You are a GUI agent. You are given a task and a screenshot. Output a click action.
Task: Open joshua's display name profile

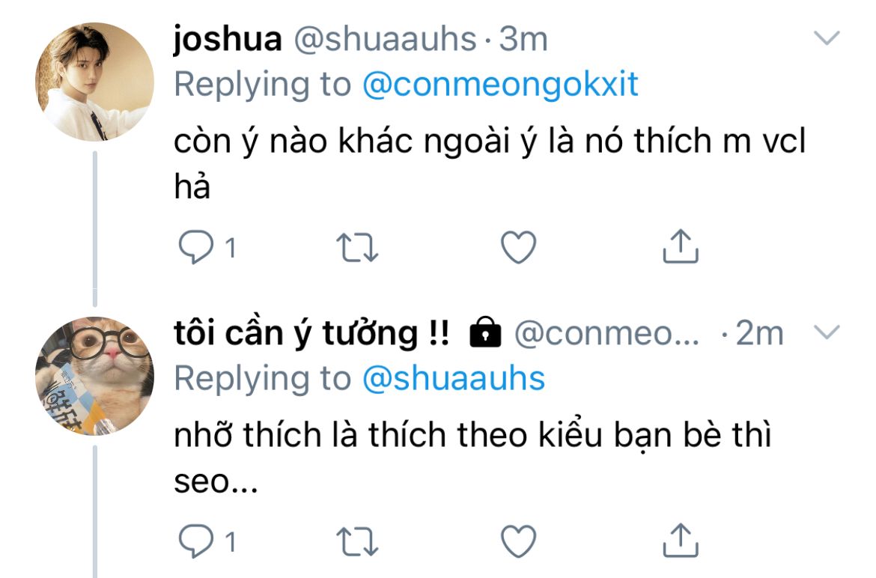point(228,39)
